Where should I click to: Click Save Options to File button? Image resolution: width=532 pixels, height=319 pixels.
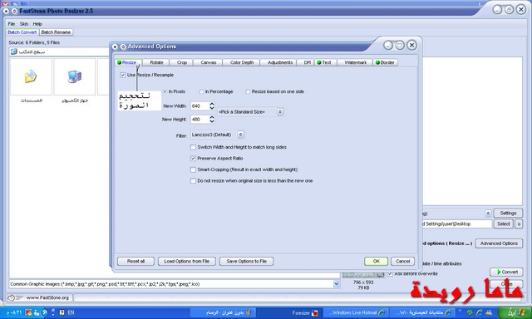(246, 261)
